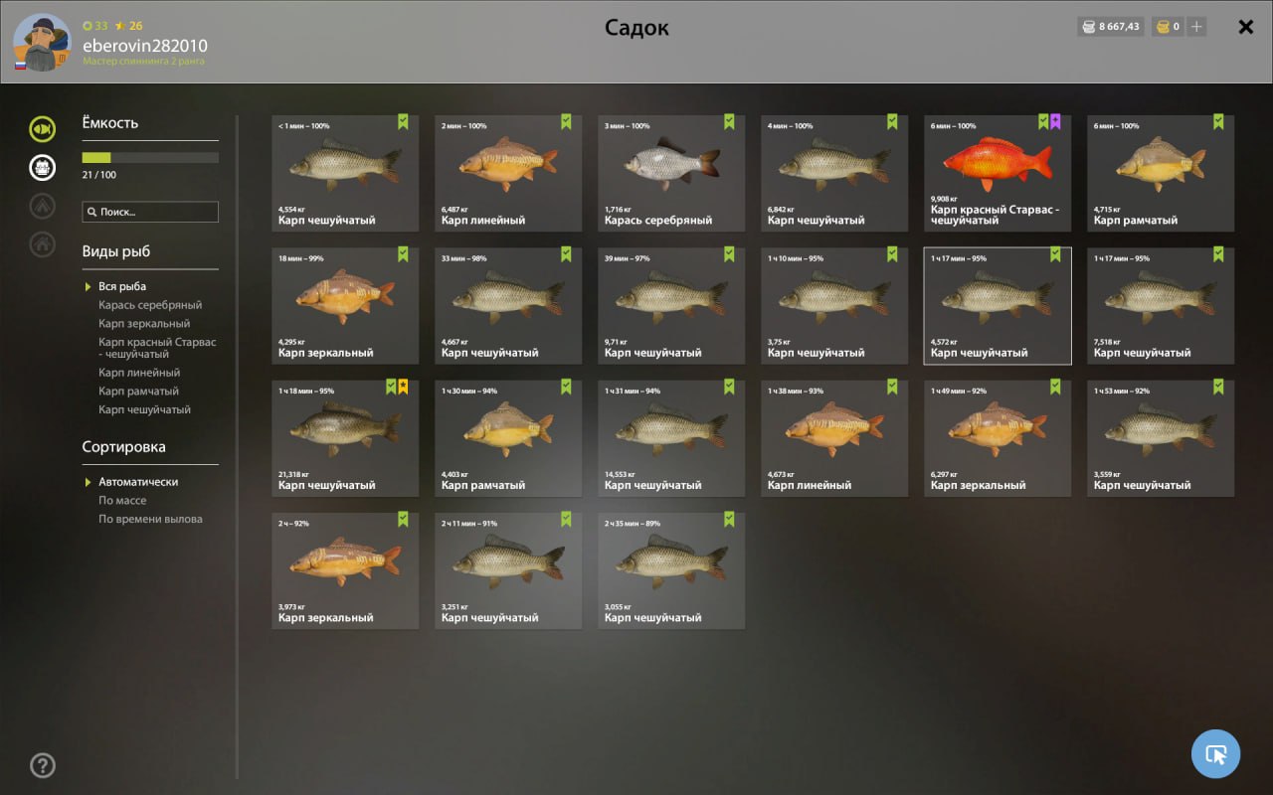This screenshot has height=795, width=1273.
Task: Open the home sidebar icon
Action: pyautogui.click(x=42, y=243)
